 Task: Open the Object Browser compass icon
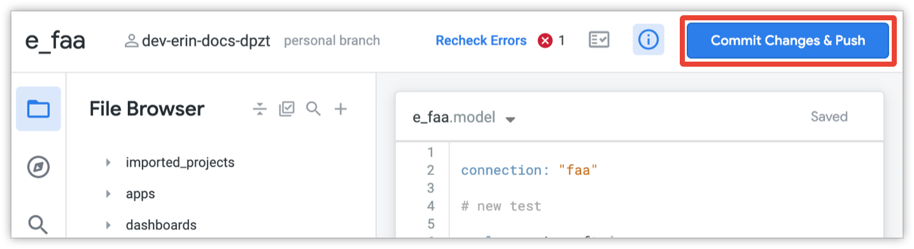coord(38,168)
